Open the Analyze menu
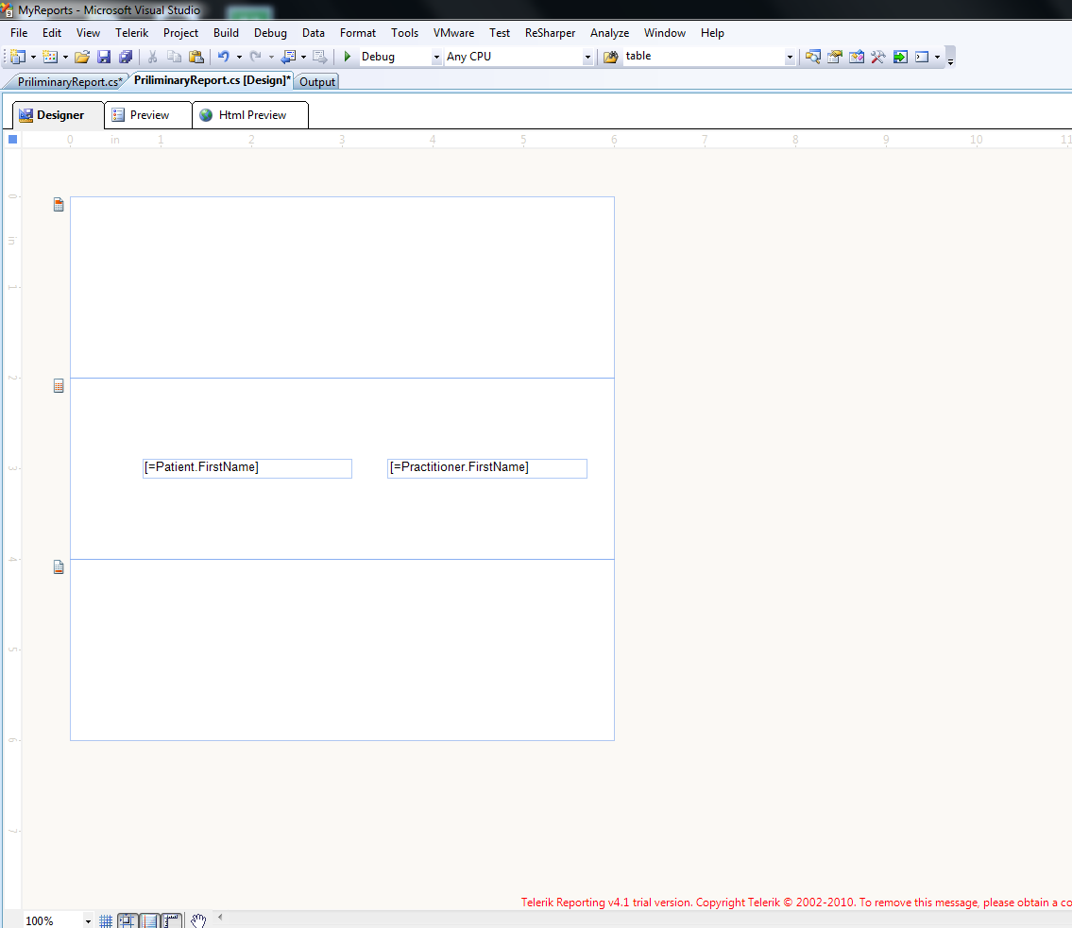 [610, 33]
